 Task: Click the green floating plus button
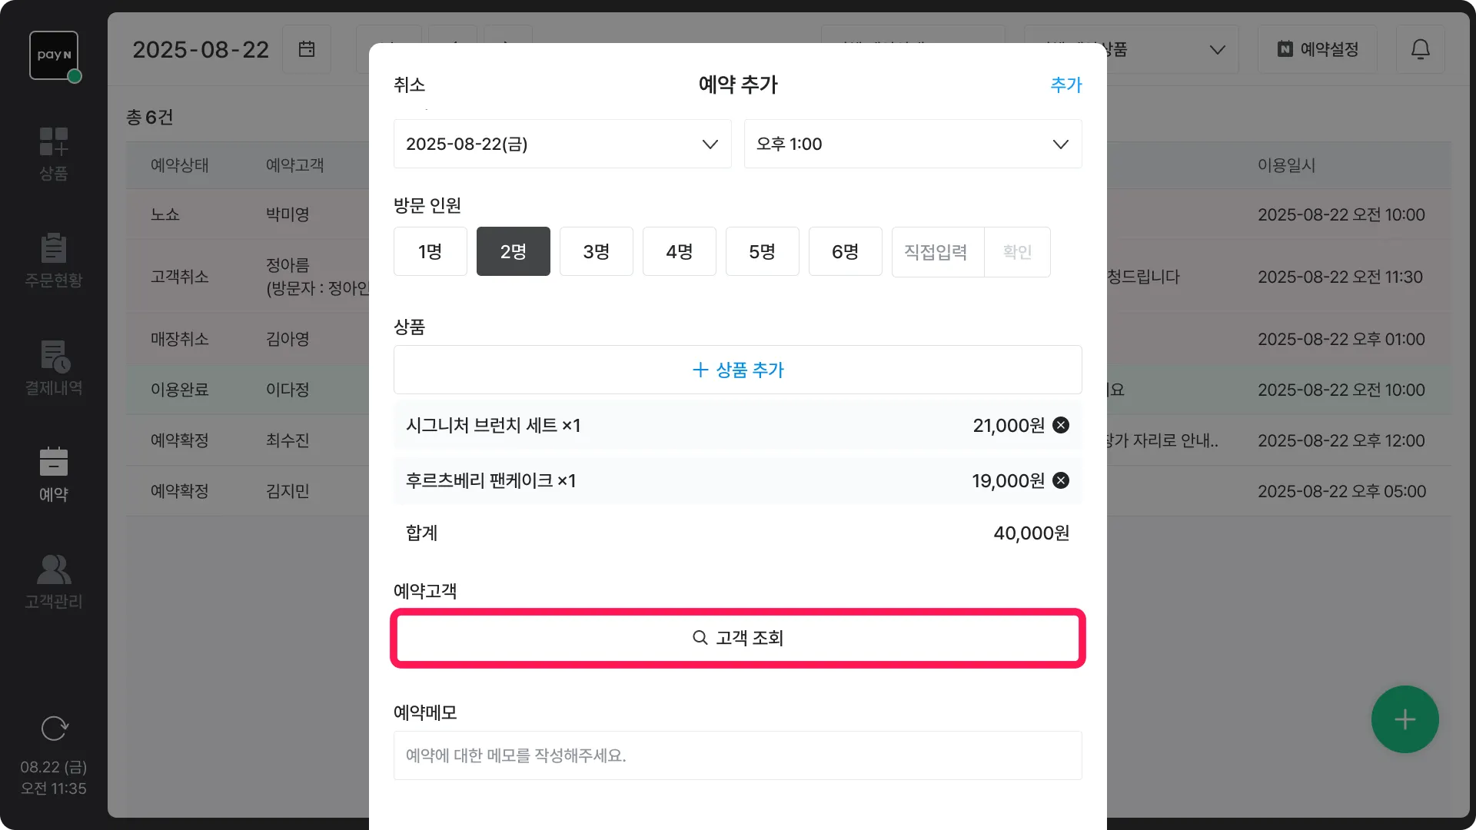[x=1405, y=719]
